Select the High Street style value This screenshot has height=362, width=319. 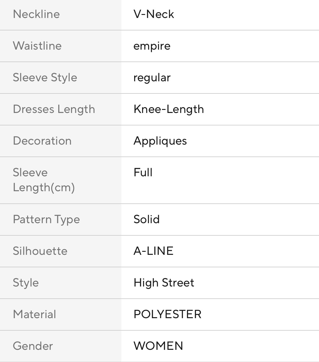tap(164, 283)
